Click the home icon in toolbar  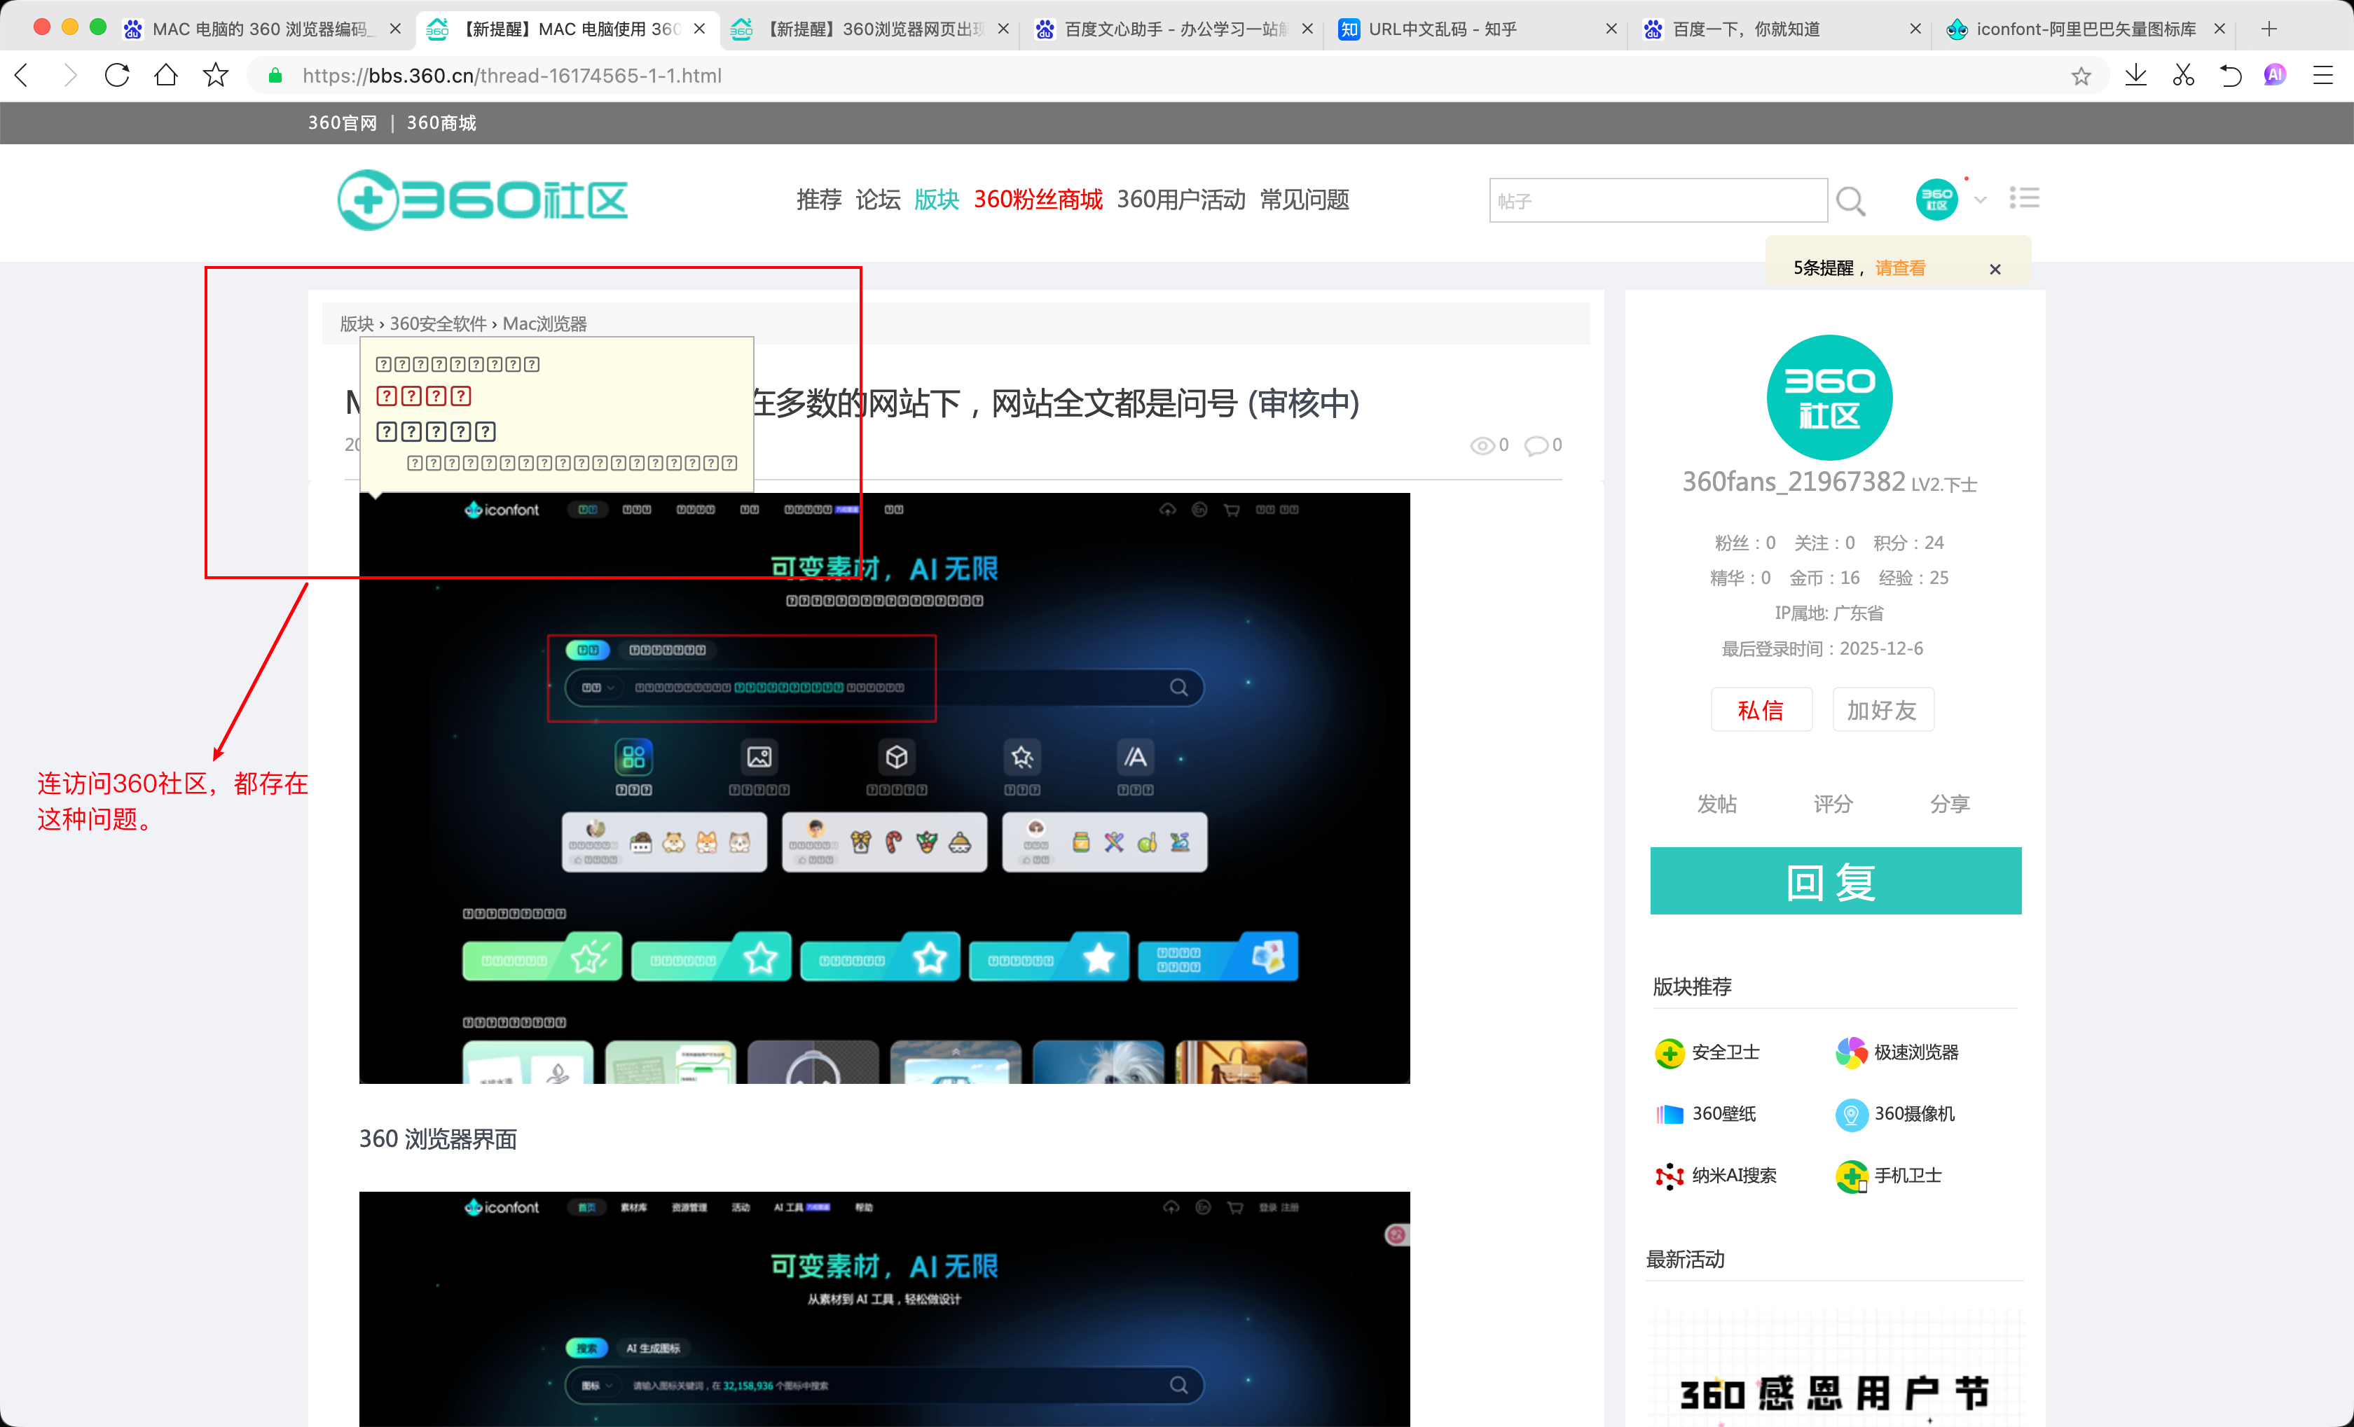(166, 76)
